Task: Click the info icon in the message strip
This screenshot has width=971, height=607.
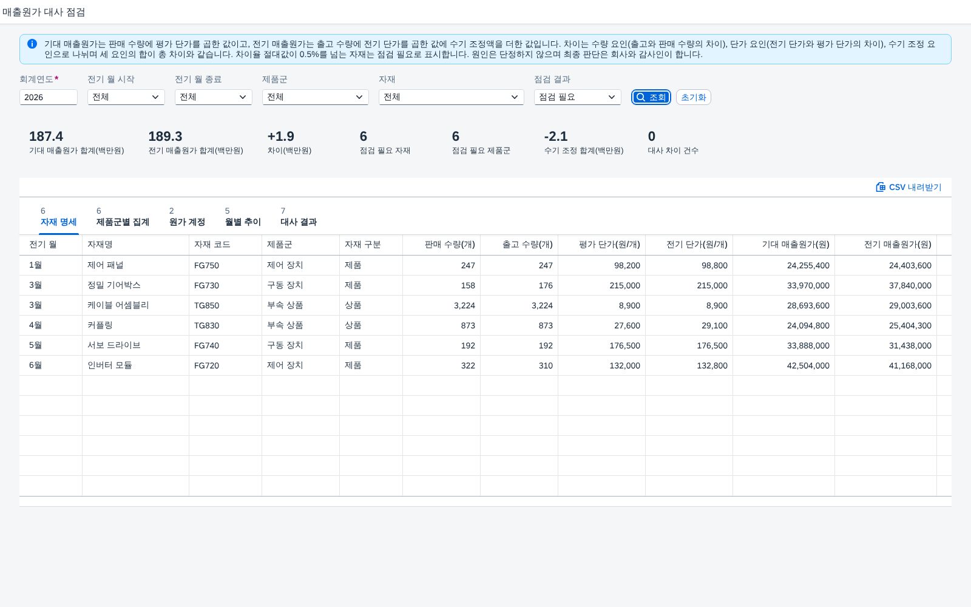Action: tap(32, 44)
